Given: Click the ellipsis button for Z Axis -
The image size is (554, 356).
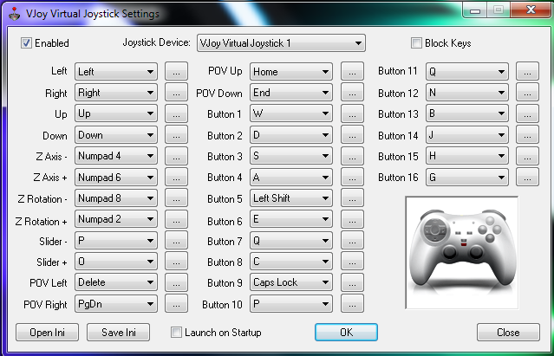Looking at the screenshot, I should point(176,156).
